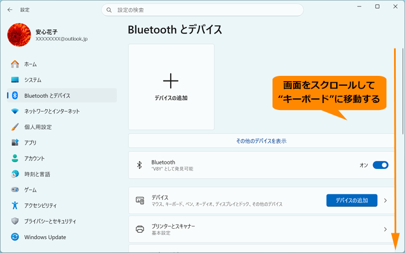Image resolution: width=405 pixels, height=253 pixels.
Task: Click the 基本設定 subtitle text
Action: point(161,233)
